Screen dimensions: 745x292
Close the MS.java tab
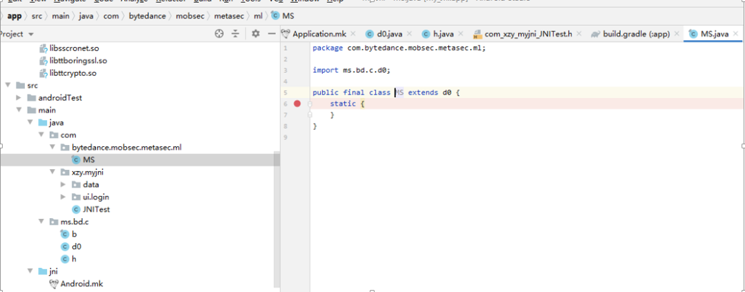pos(736,34)
